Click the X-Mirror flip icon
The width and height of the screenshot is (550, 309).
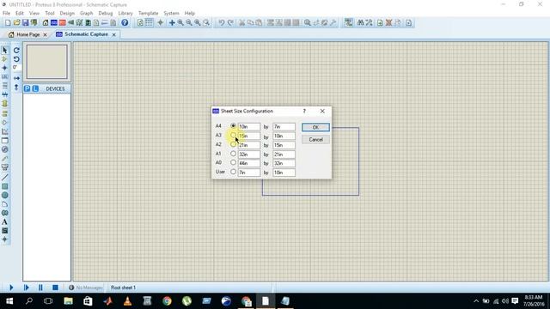coord(16,78)
